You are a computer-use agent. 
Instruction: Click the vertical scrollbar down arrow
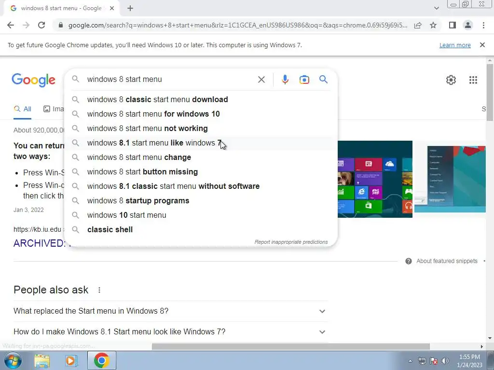tap(490, 338)
